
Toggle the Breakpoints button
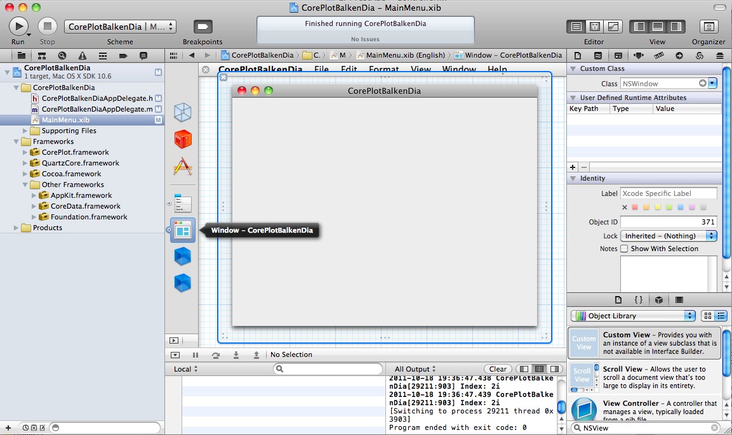tap(203, 27)
